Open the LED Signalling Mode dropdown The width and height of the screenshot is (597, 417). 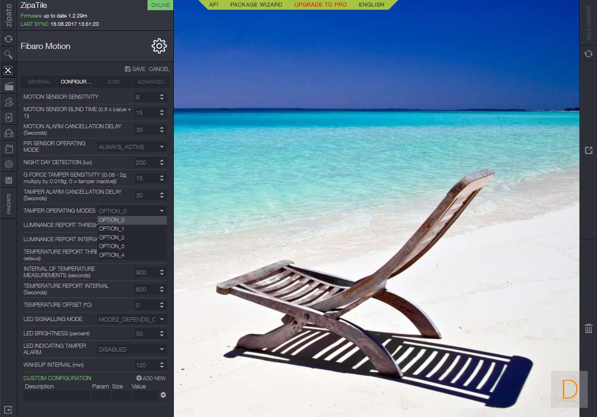coord(132,319)
